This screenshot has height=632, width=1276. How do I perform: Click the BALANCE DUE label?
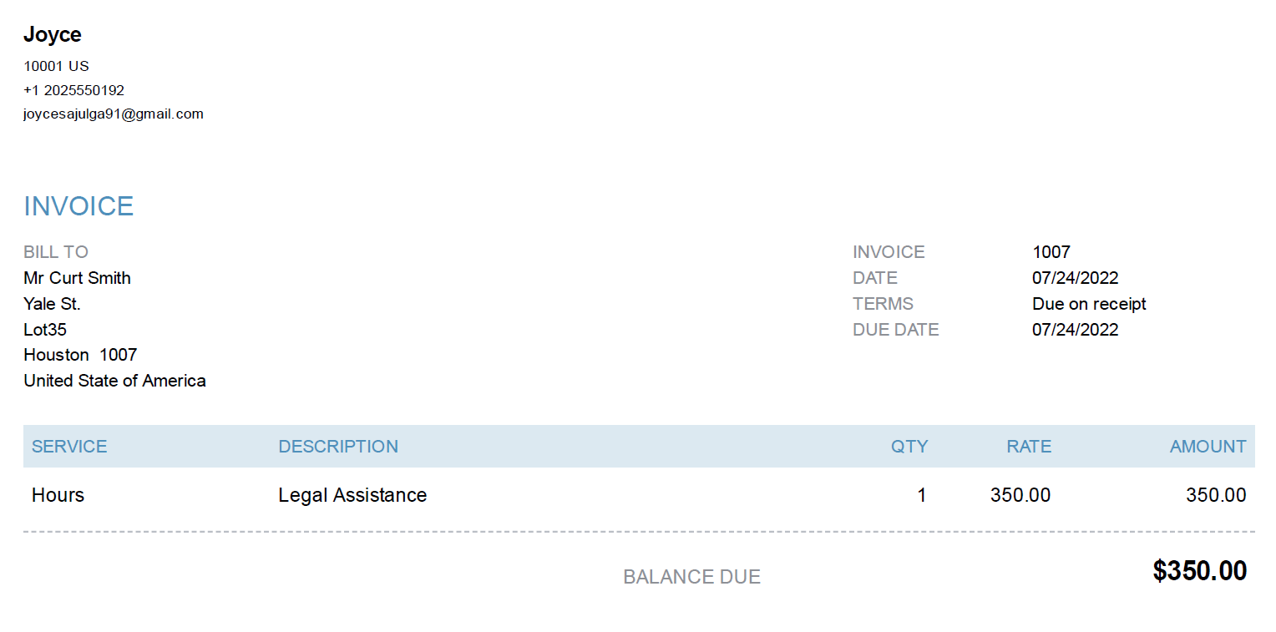[691, 577]
